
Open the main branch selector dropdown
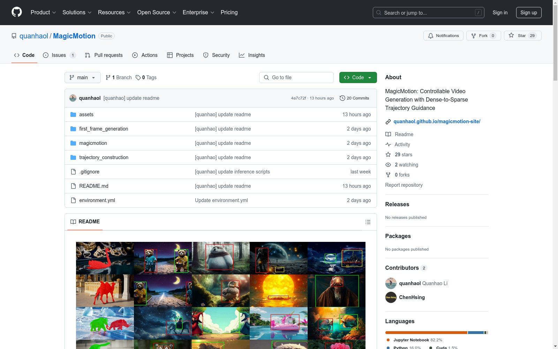click(x=83, y=77)
